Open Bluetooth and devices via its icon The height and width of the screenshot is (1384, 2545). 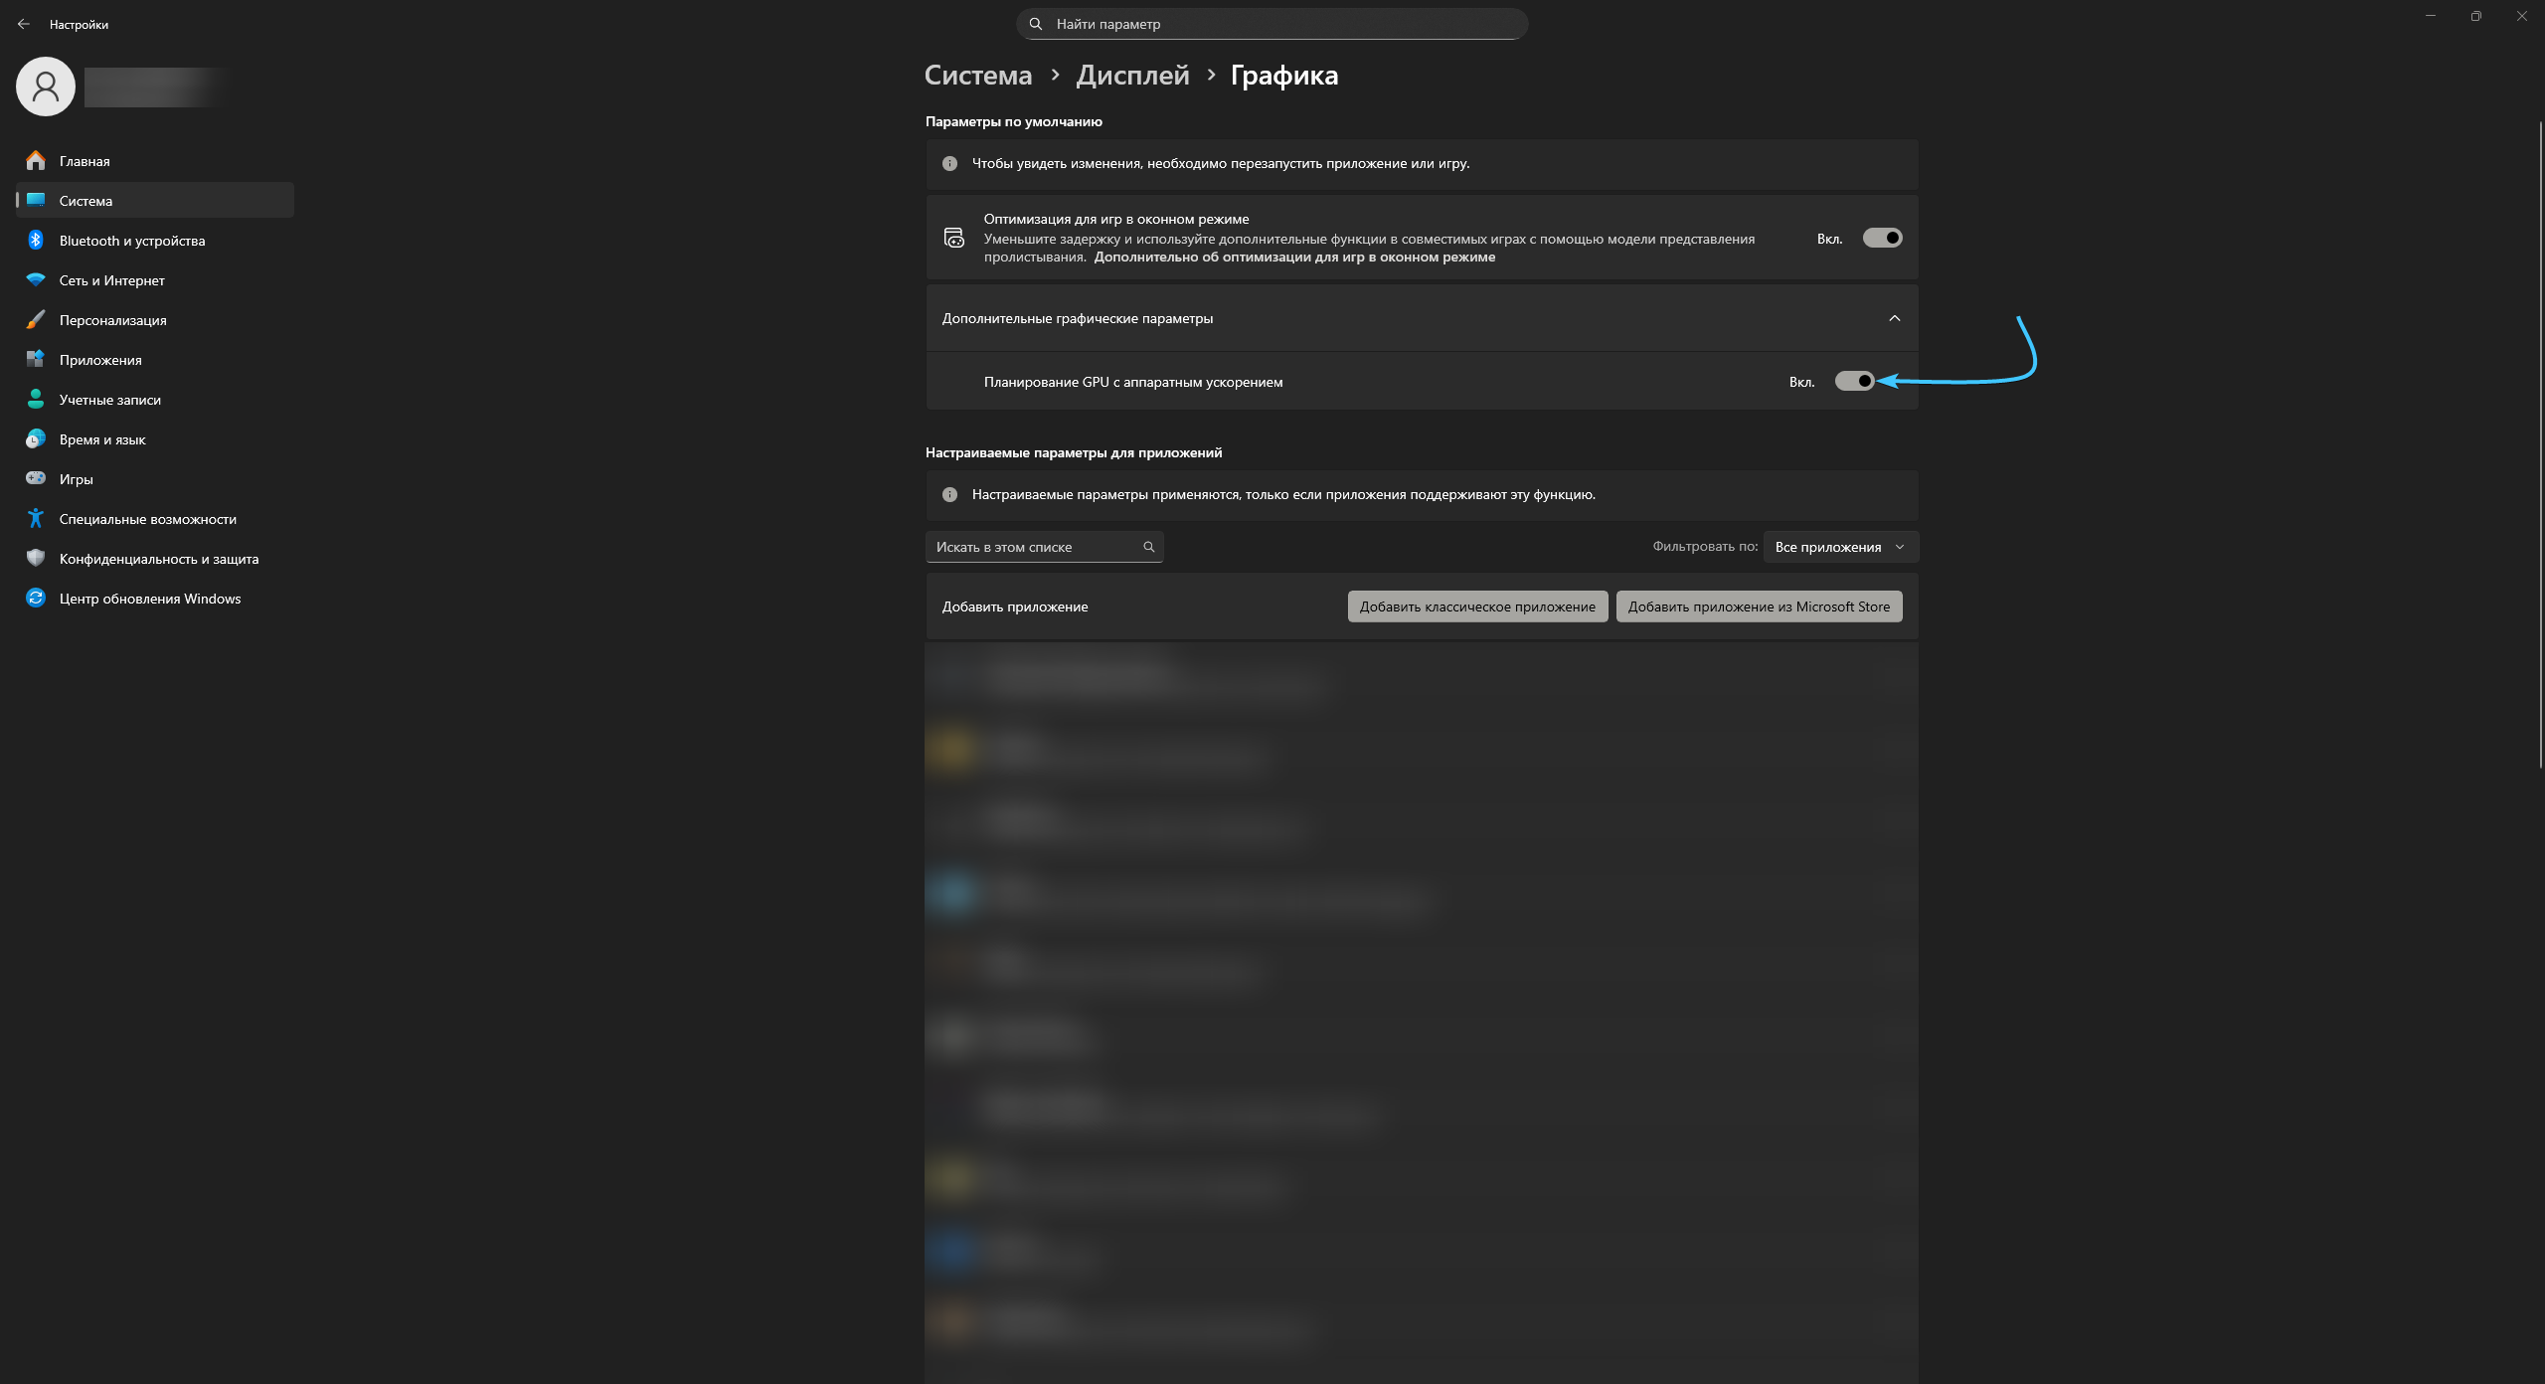coord(36,240)
